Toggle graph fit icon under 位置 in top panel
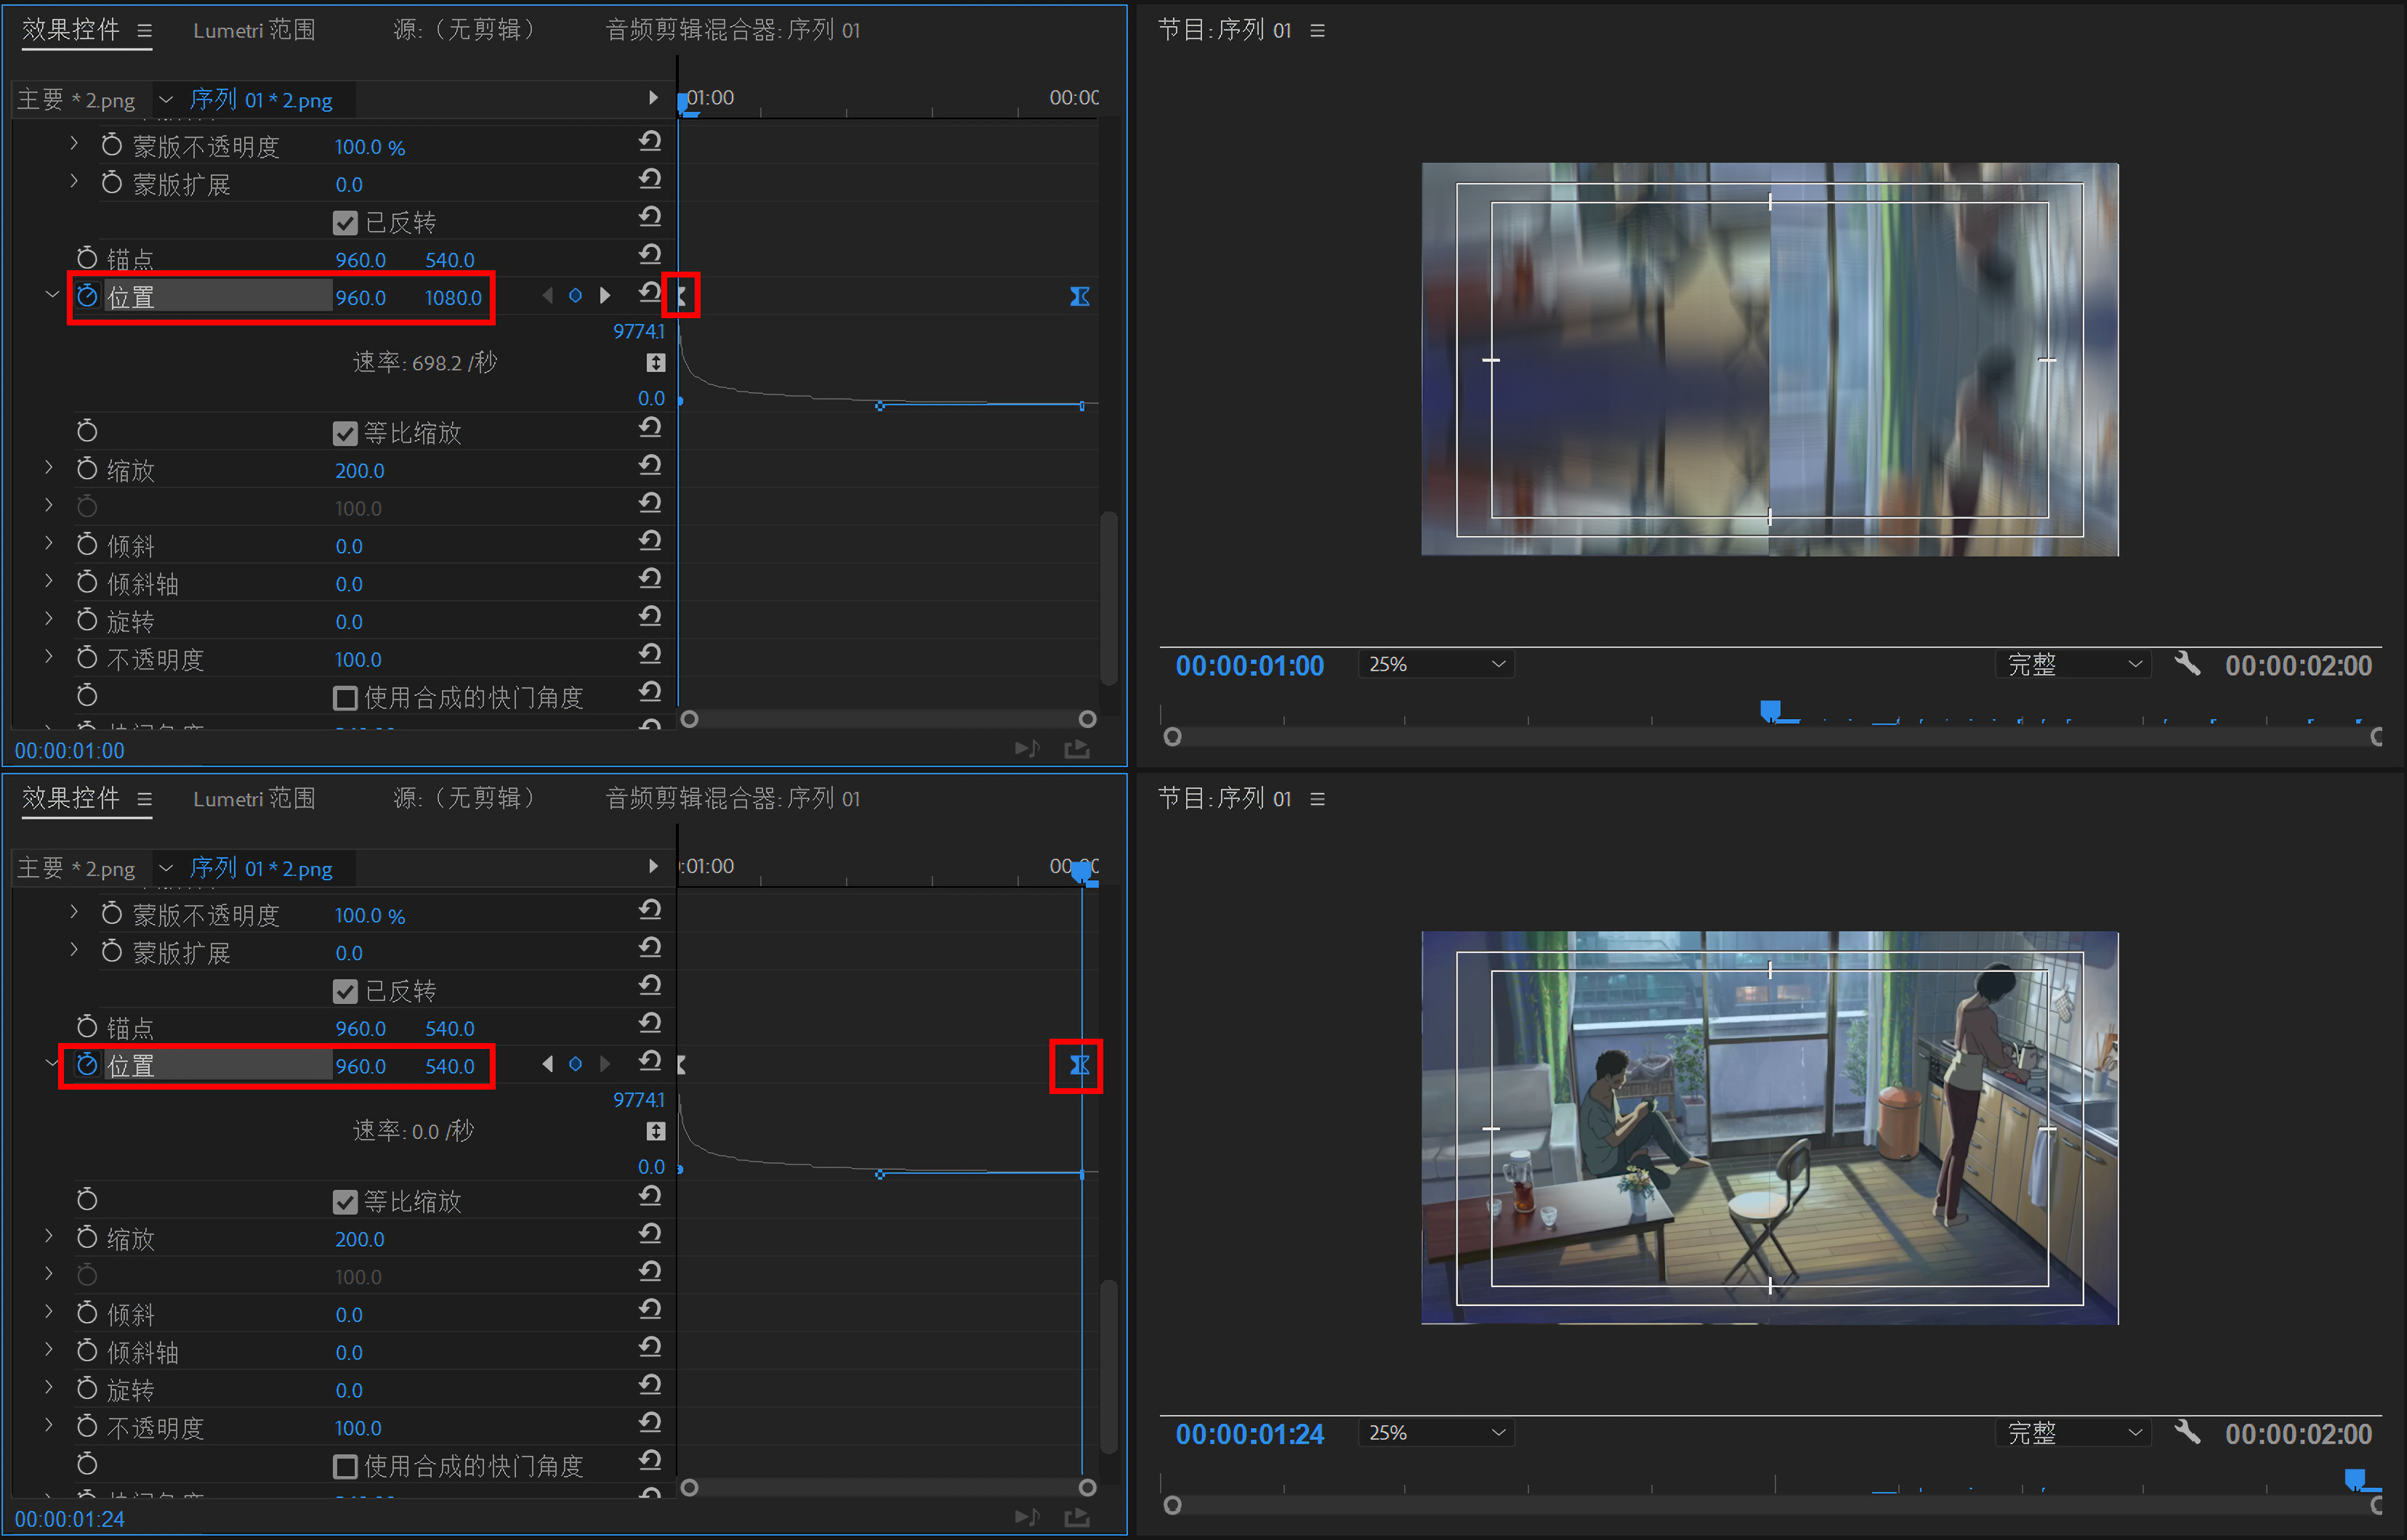Image resolution: width=2407 pixels, height=1540 pixels. (x=656, y=363)
